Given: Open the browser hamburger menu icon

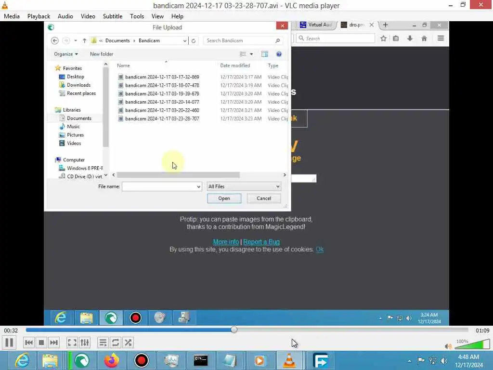Looking at the screenshot, I should point(441,39).
